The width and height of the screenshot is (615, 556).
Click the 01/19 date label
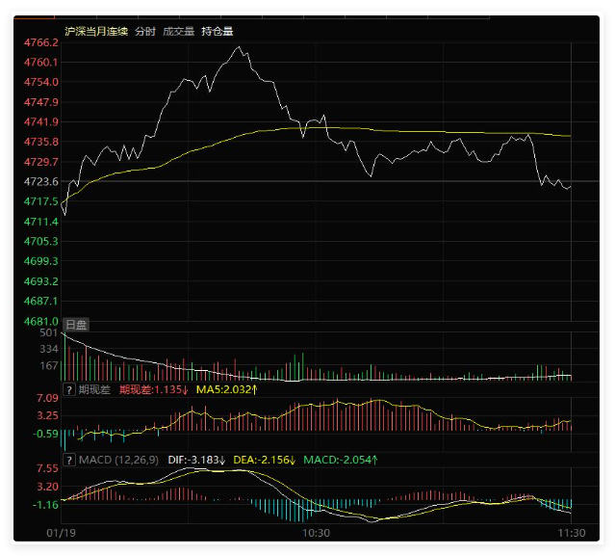pos(61,533)
